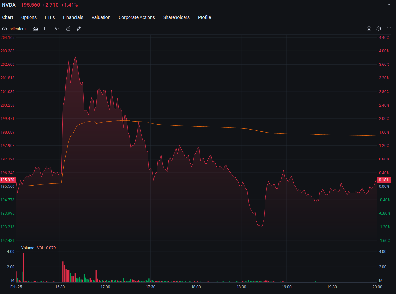This screenshot has width=396, height=294.
Task: Click the chart overlay trend icon
Action: [x=68, y=29]
